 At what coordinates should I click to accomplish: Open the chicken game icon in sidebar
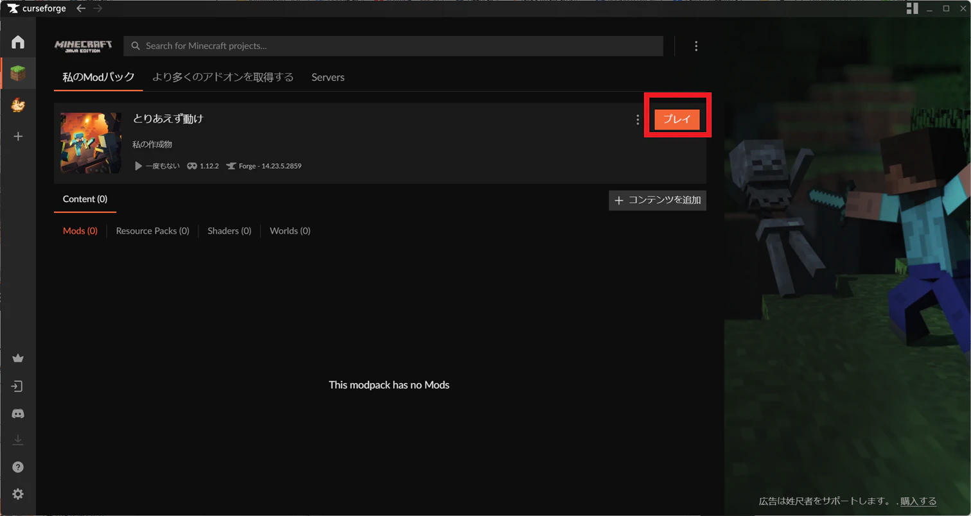tap(18, 105)
